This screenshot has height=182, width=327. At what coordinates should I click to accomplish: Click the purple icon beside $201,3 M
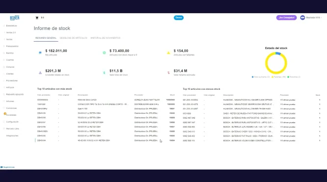click(40, 73)
